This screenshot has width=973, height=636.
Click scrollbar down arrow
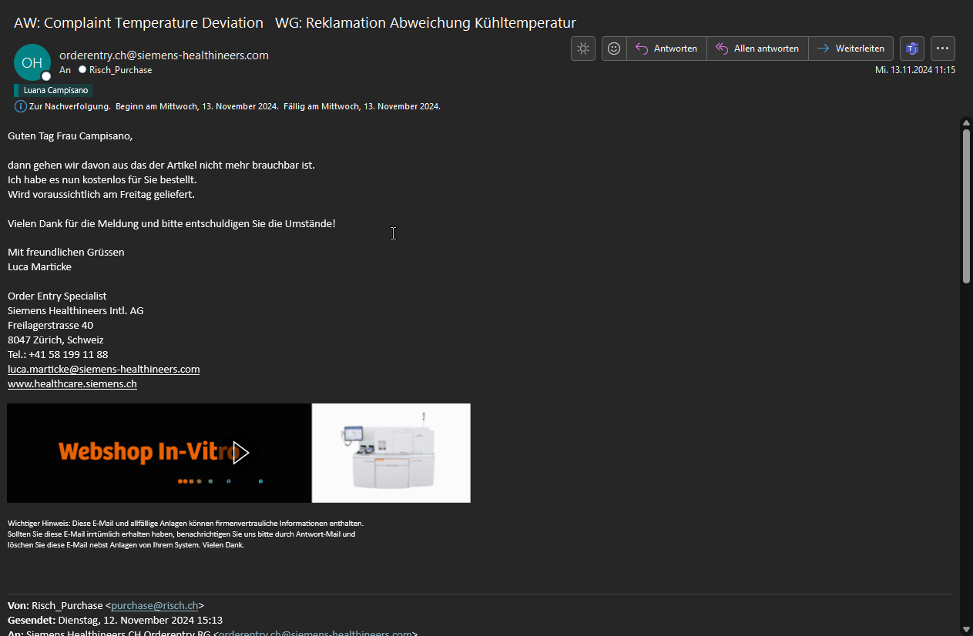pyautogui.click(x=966, y=629)
